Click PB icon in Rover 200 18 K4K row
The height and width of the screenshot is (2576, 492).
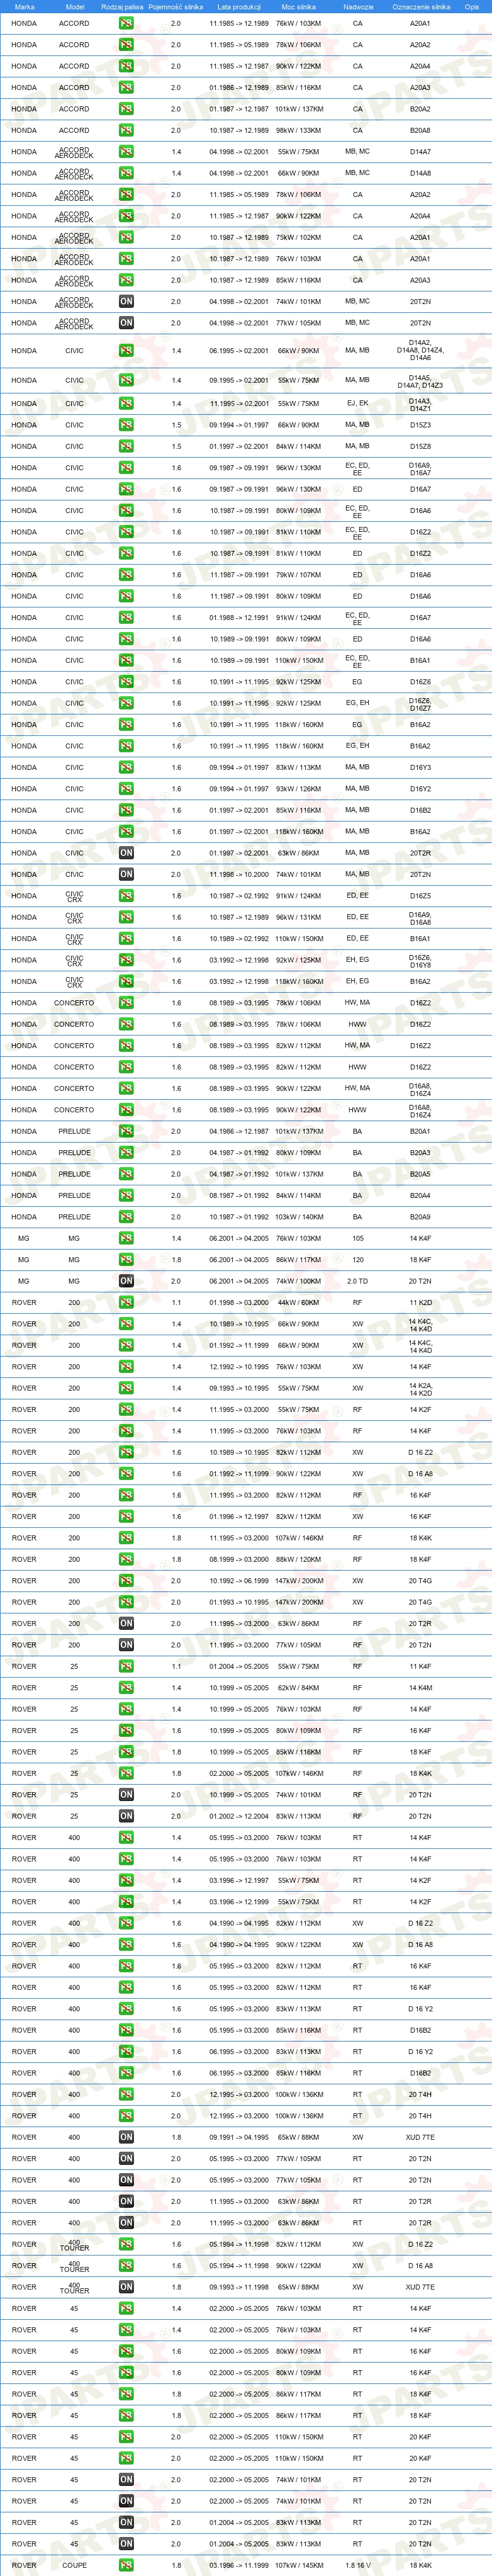pos(126,1538)
